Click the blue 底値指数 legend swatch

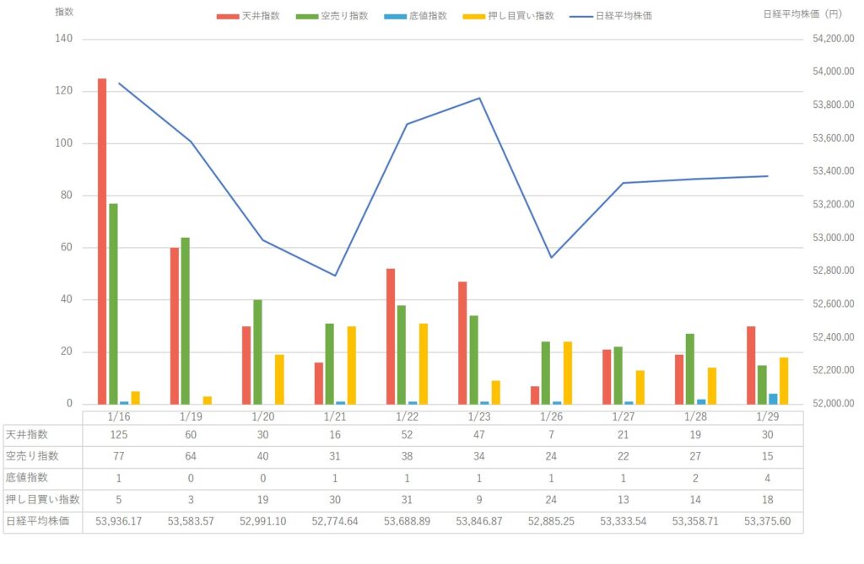(x=392, y=16)
